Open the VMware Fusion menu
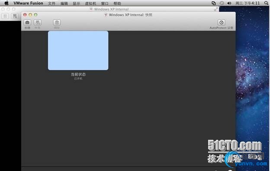Screen dimensions: 270x171 tap(28, 3)
